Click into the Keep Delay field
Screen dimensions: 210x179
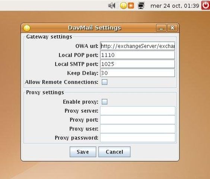tap(137, 73)
